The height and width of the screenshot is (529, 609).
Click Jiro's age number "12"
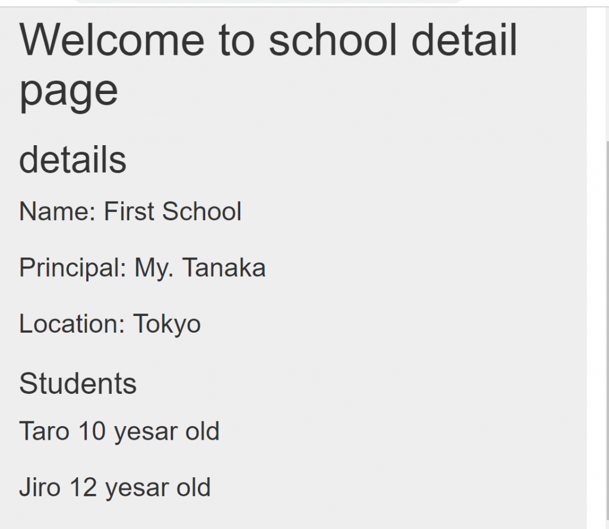pos(83,487)
